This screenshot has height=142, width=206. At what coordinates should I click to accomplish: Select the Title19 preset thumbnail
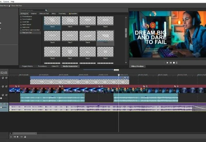105,36
